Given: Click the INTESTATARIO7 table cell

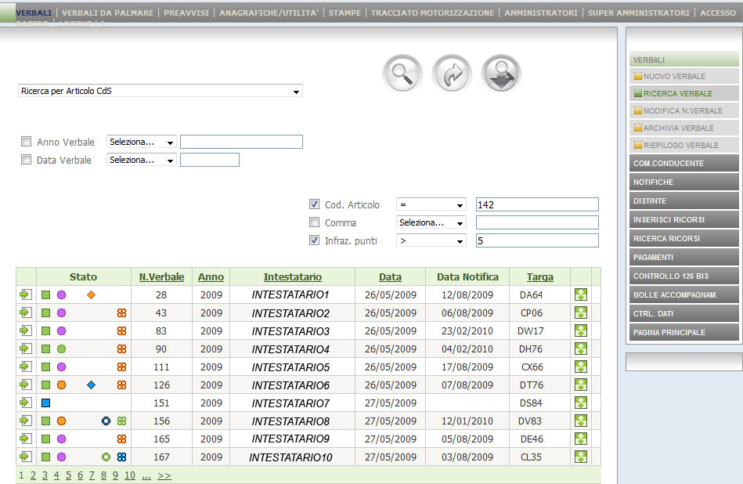Looking at the screenshot, I should pos(290,403).
